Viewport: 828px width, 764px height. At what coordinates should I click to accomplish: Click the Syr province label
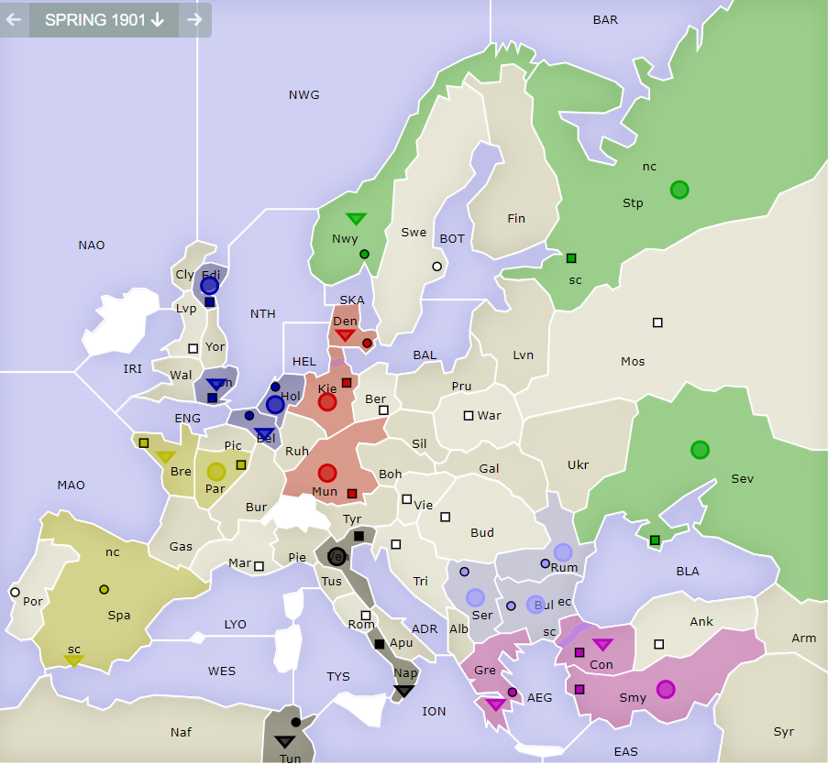point(784,732)
